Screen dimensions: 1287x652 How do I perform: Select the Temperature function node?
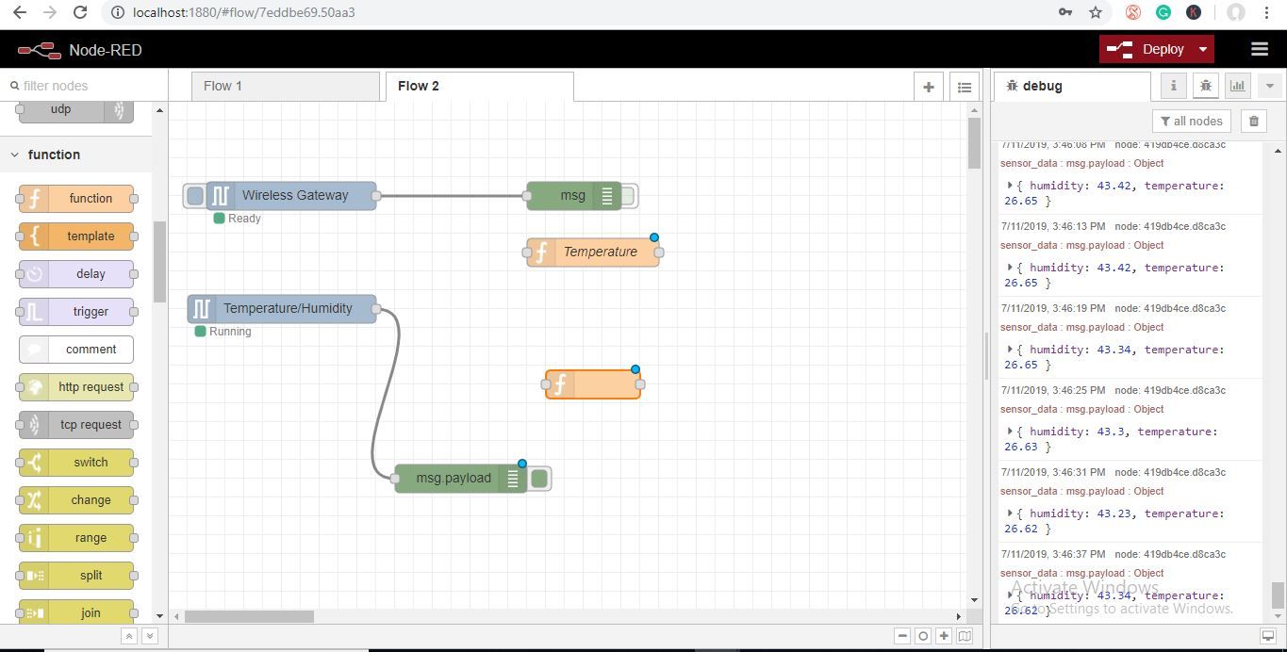coord(593,253)
